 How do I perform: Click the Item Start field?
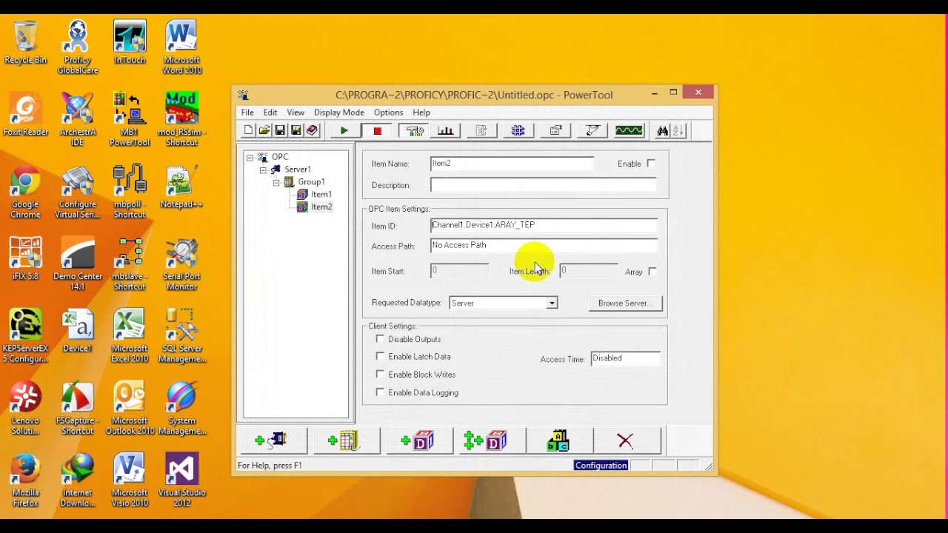pos(459,271)
